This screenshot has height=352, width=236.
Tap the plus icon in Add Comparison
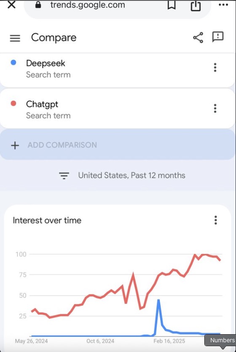point(15,145)
